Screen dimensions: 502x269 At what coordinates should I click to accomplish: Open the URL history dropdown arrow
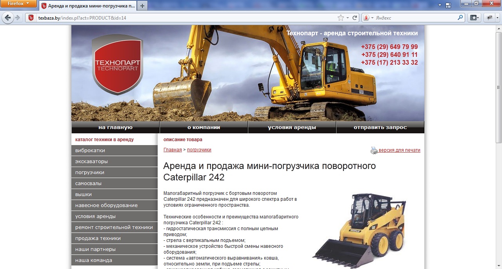click(347, 18)
